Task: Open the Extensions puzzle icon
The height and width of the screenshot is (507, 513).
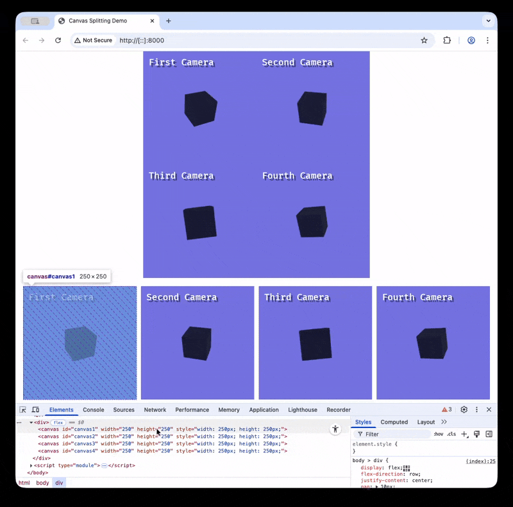Action: coord(448,40)
